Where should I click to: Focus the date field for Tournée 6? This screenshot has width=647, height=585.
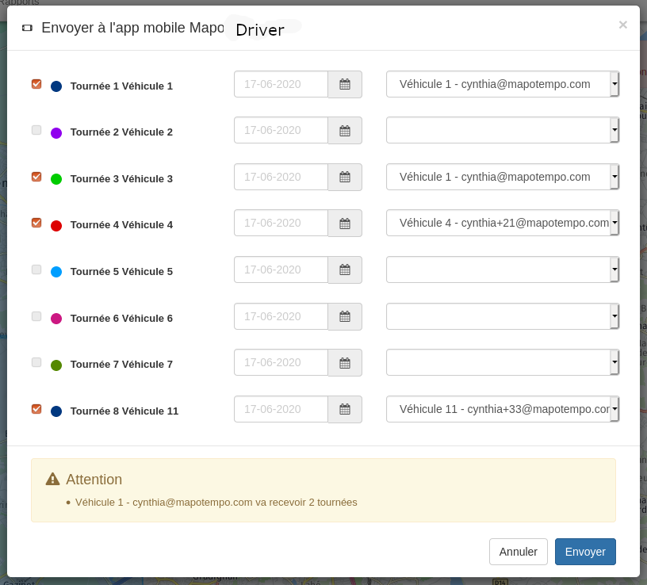tap(281, 316)
